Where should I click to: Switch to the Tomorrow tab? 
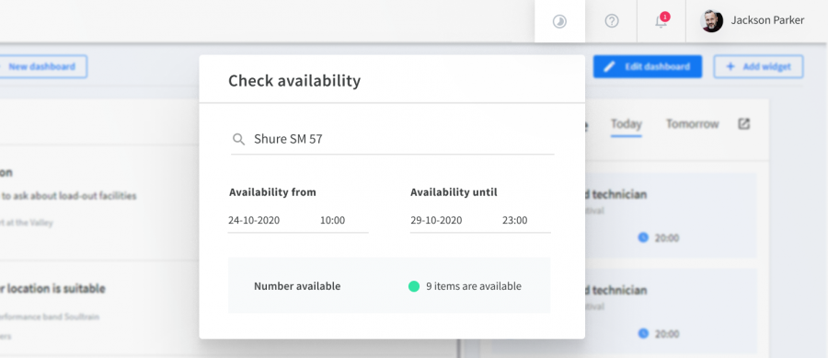tap(692, 124)
